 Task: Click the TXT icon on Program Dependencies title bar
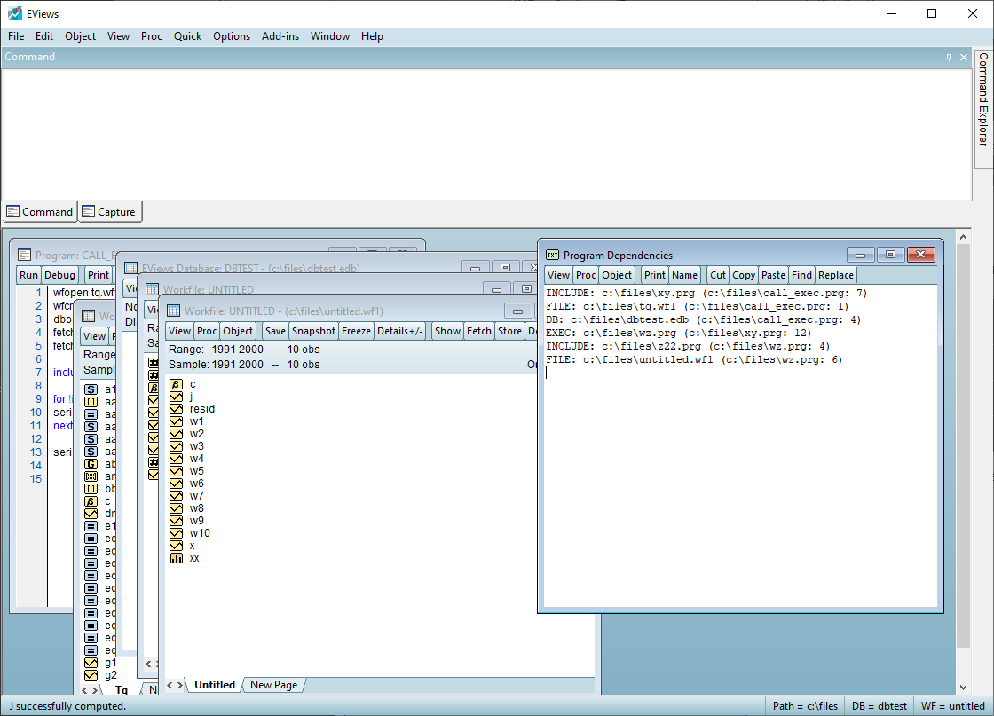click(552, 255)
